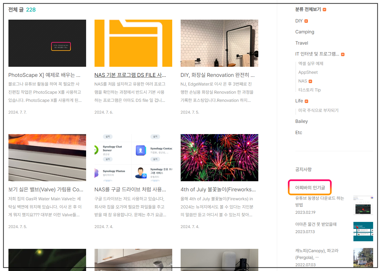Click the valve cover post thumbnail
Screen dimensions: 381x271
[x=47, y=158]
